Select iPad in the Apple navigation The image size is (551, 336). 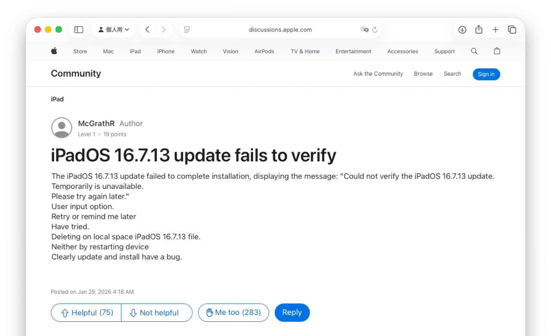pos(135,51)
